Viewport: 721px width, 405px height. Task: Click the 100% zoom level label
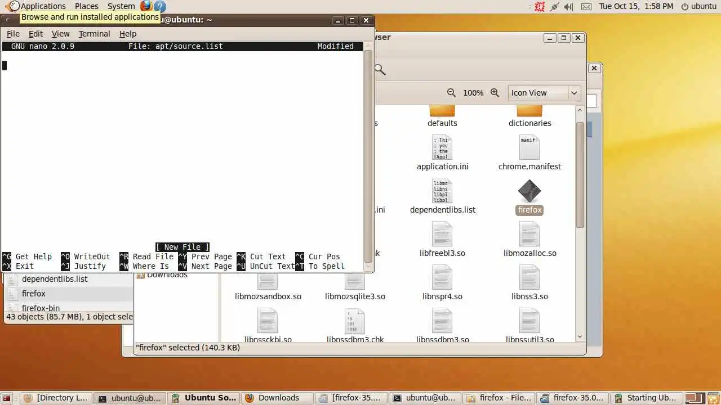point(473,93)
